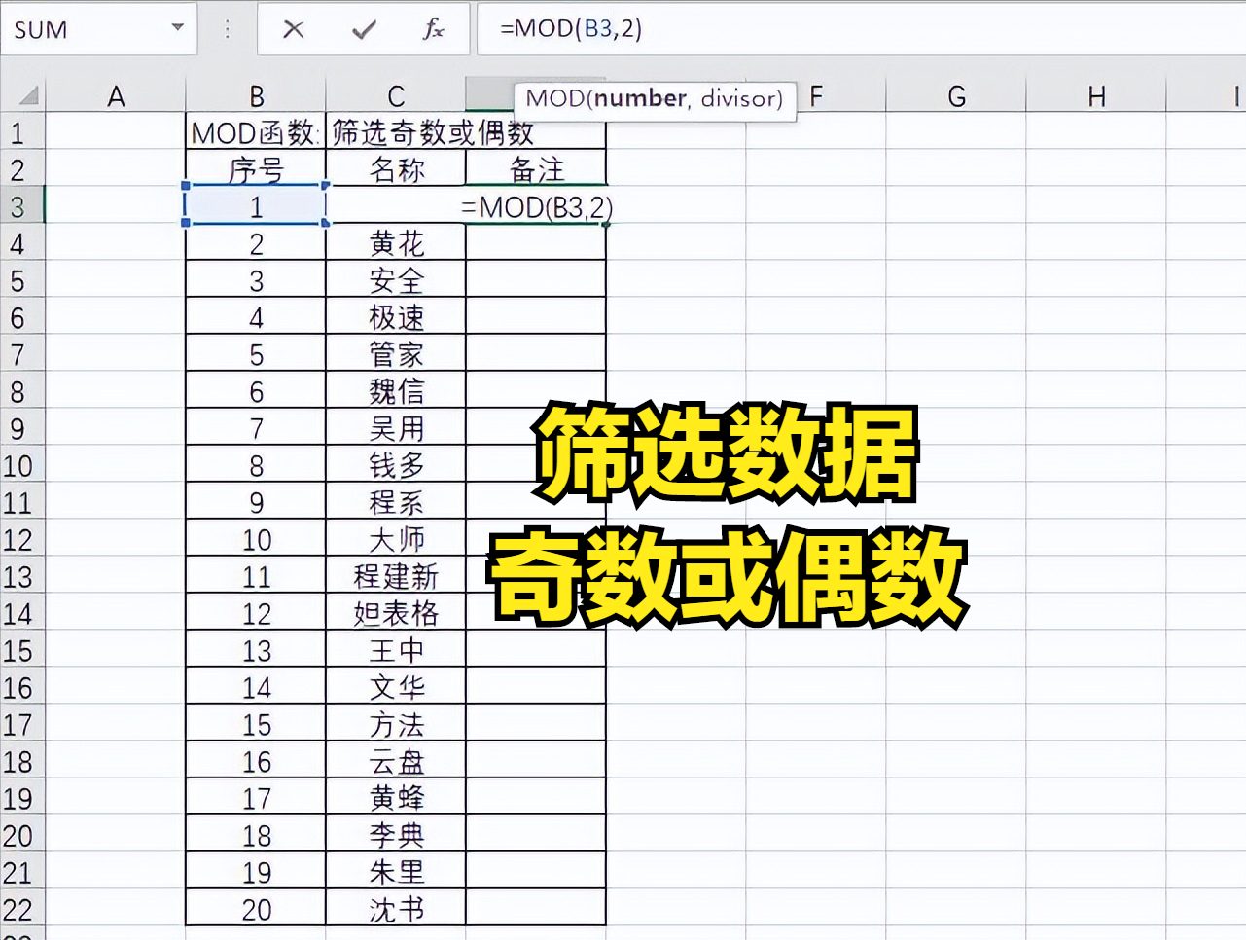Click the name cell 沈书
The height and width of the screenshot is (940, 1246).
[396, 909]
